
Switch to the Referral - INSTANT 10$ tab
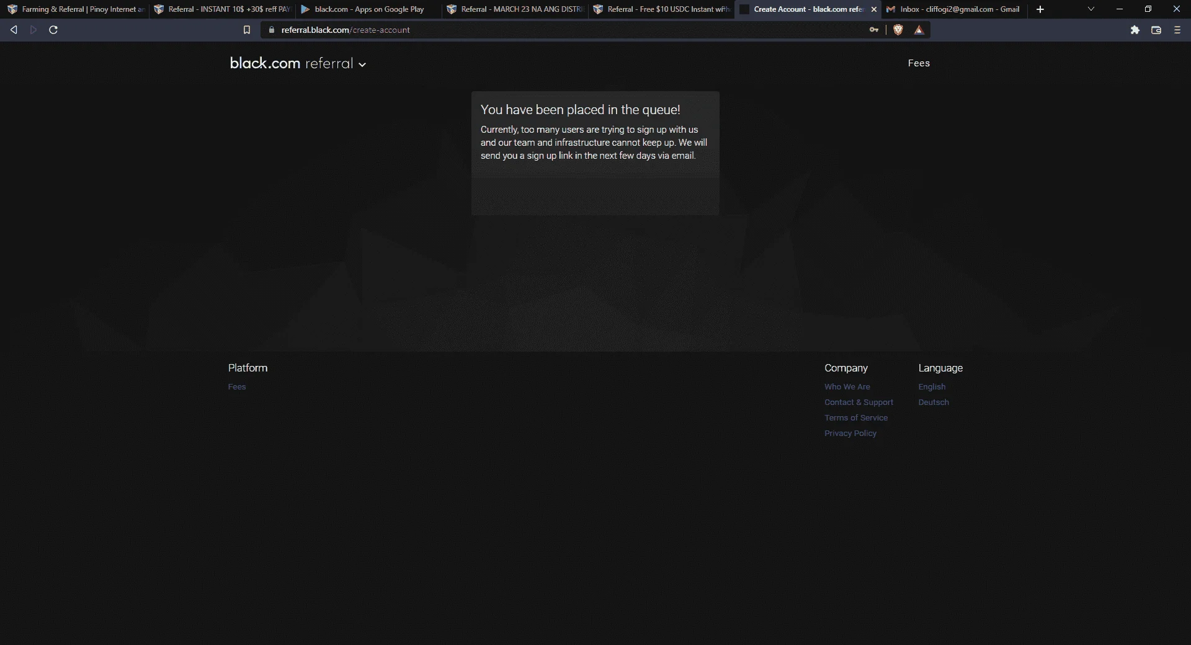(x=222, y=9)
